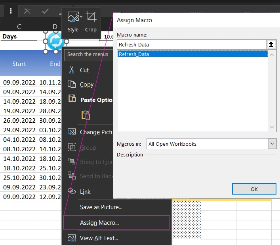Select the blue refresh arrows picture
Screen dimensions: 280x245
pyautogui.click(x=55, y=41)
